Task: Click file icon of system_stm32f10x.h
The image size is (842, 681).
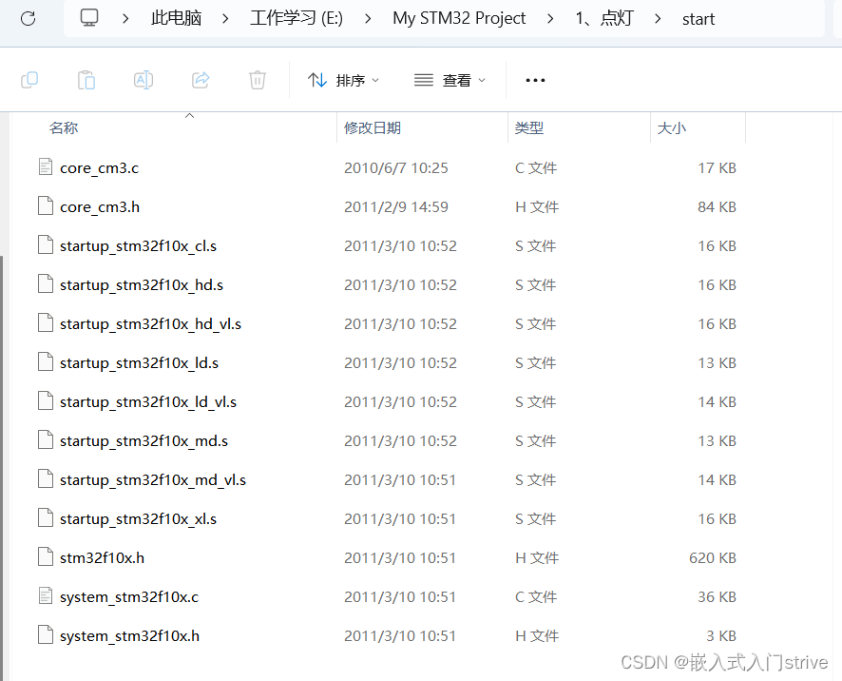Action: pyautogui.click(x=46, y=634)
